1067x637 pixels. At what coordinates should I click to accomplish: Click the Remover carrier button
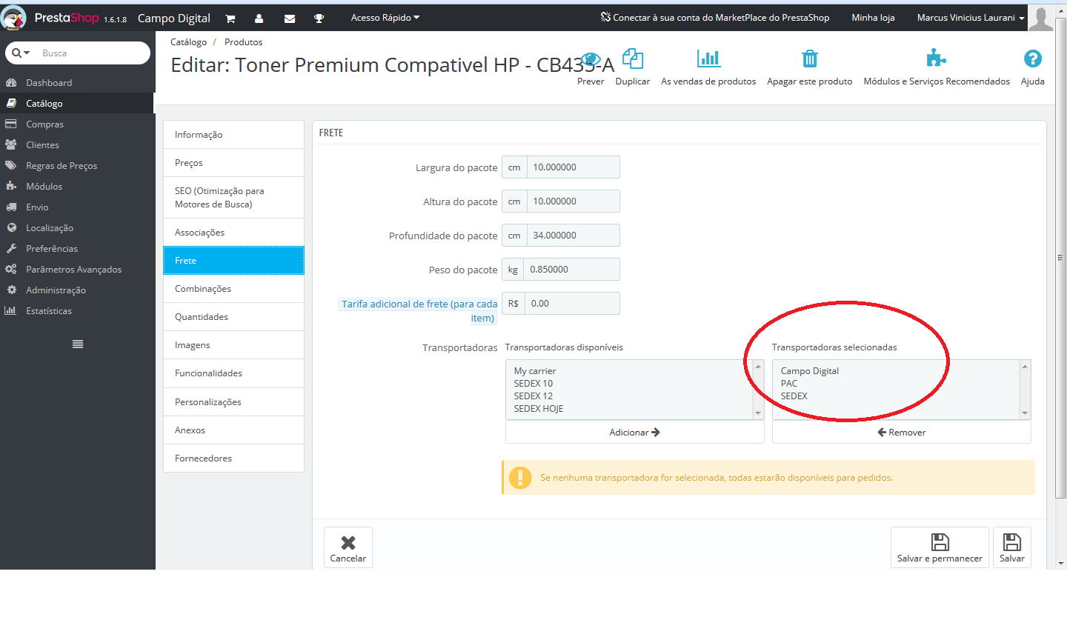[902, 433]
